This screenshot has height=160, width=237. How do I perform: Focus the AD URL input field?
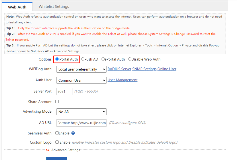tap(81, 123)
